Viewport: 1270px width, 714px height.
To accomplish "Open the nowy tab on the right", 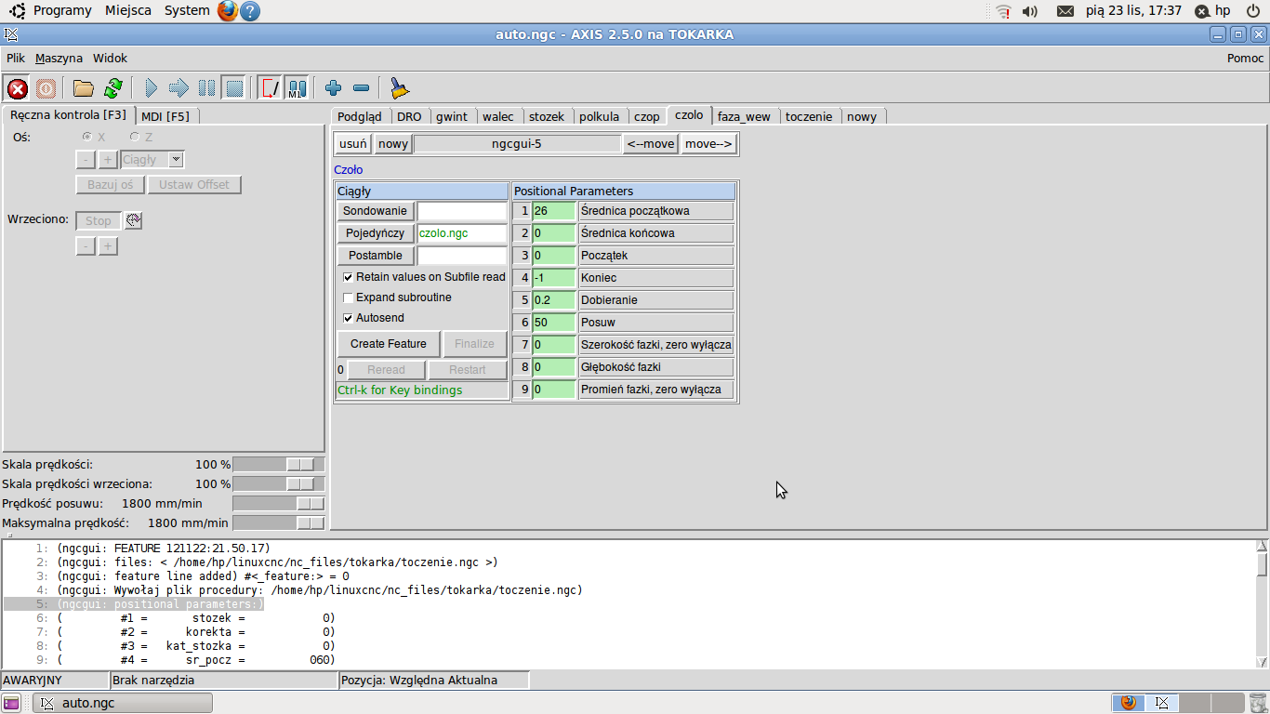I will tap(862, 116).
